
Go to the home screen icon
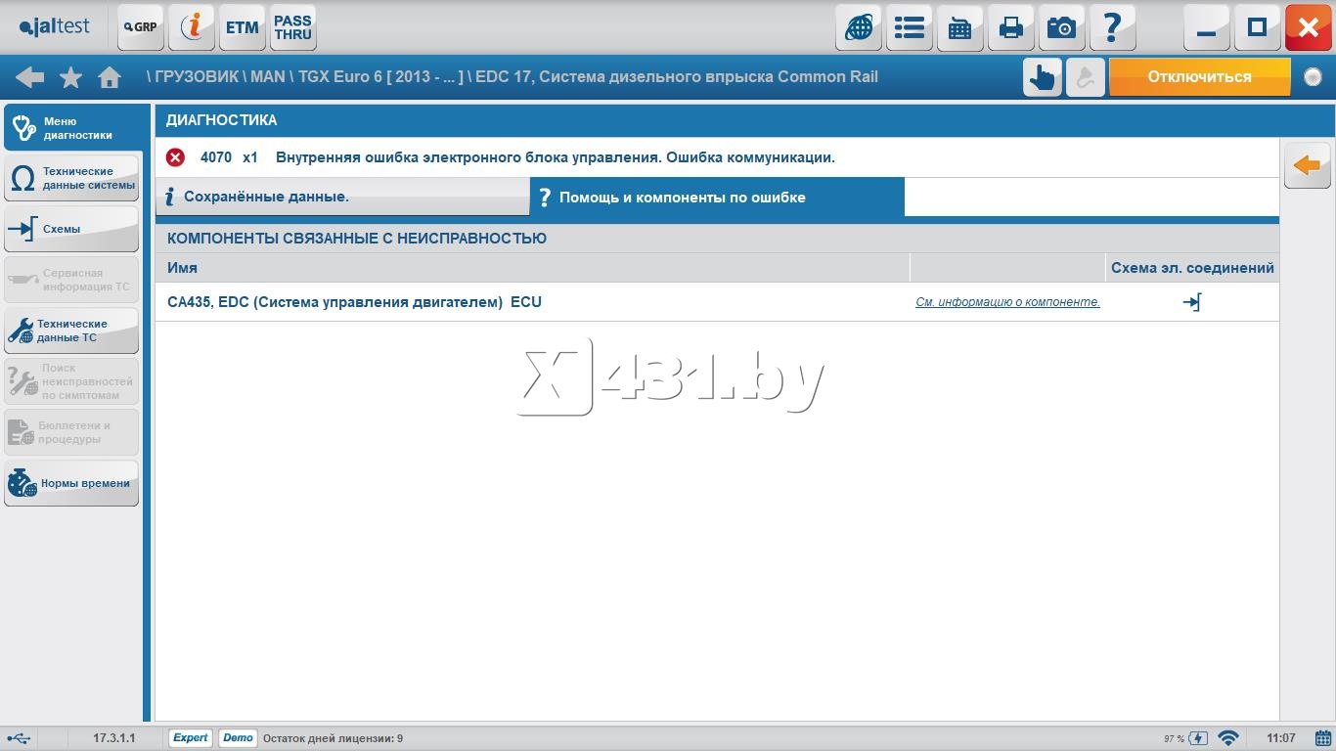pos(110,77)
